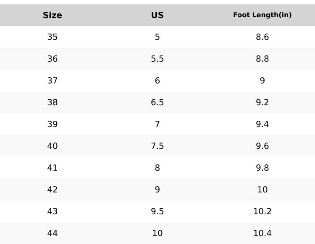This screenshot has width=315, height=244.
Task: Select the 9.6 foot length cell
Action: 262,146
